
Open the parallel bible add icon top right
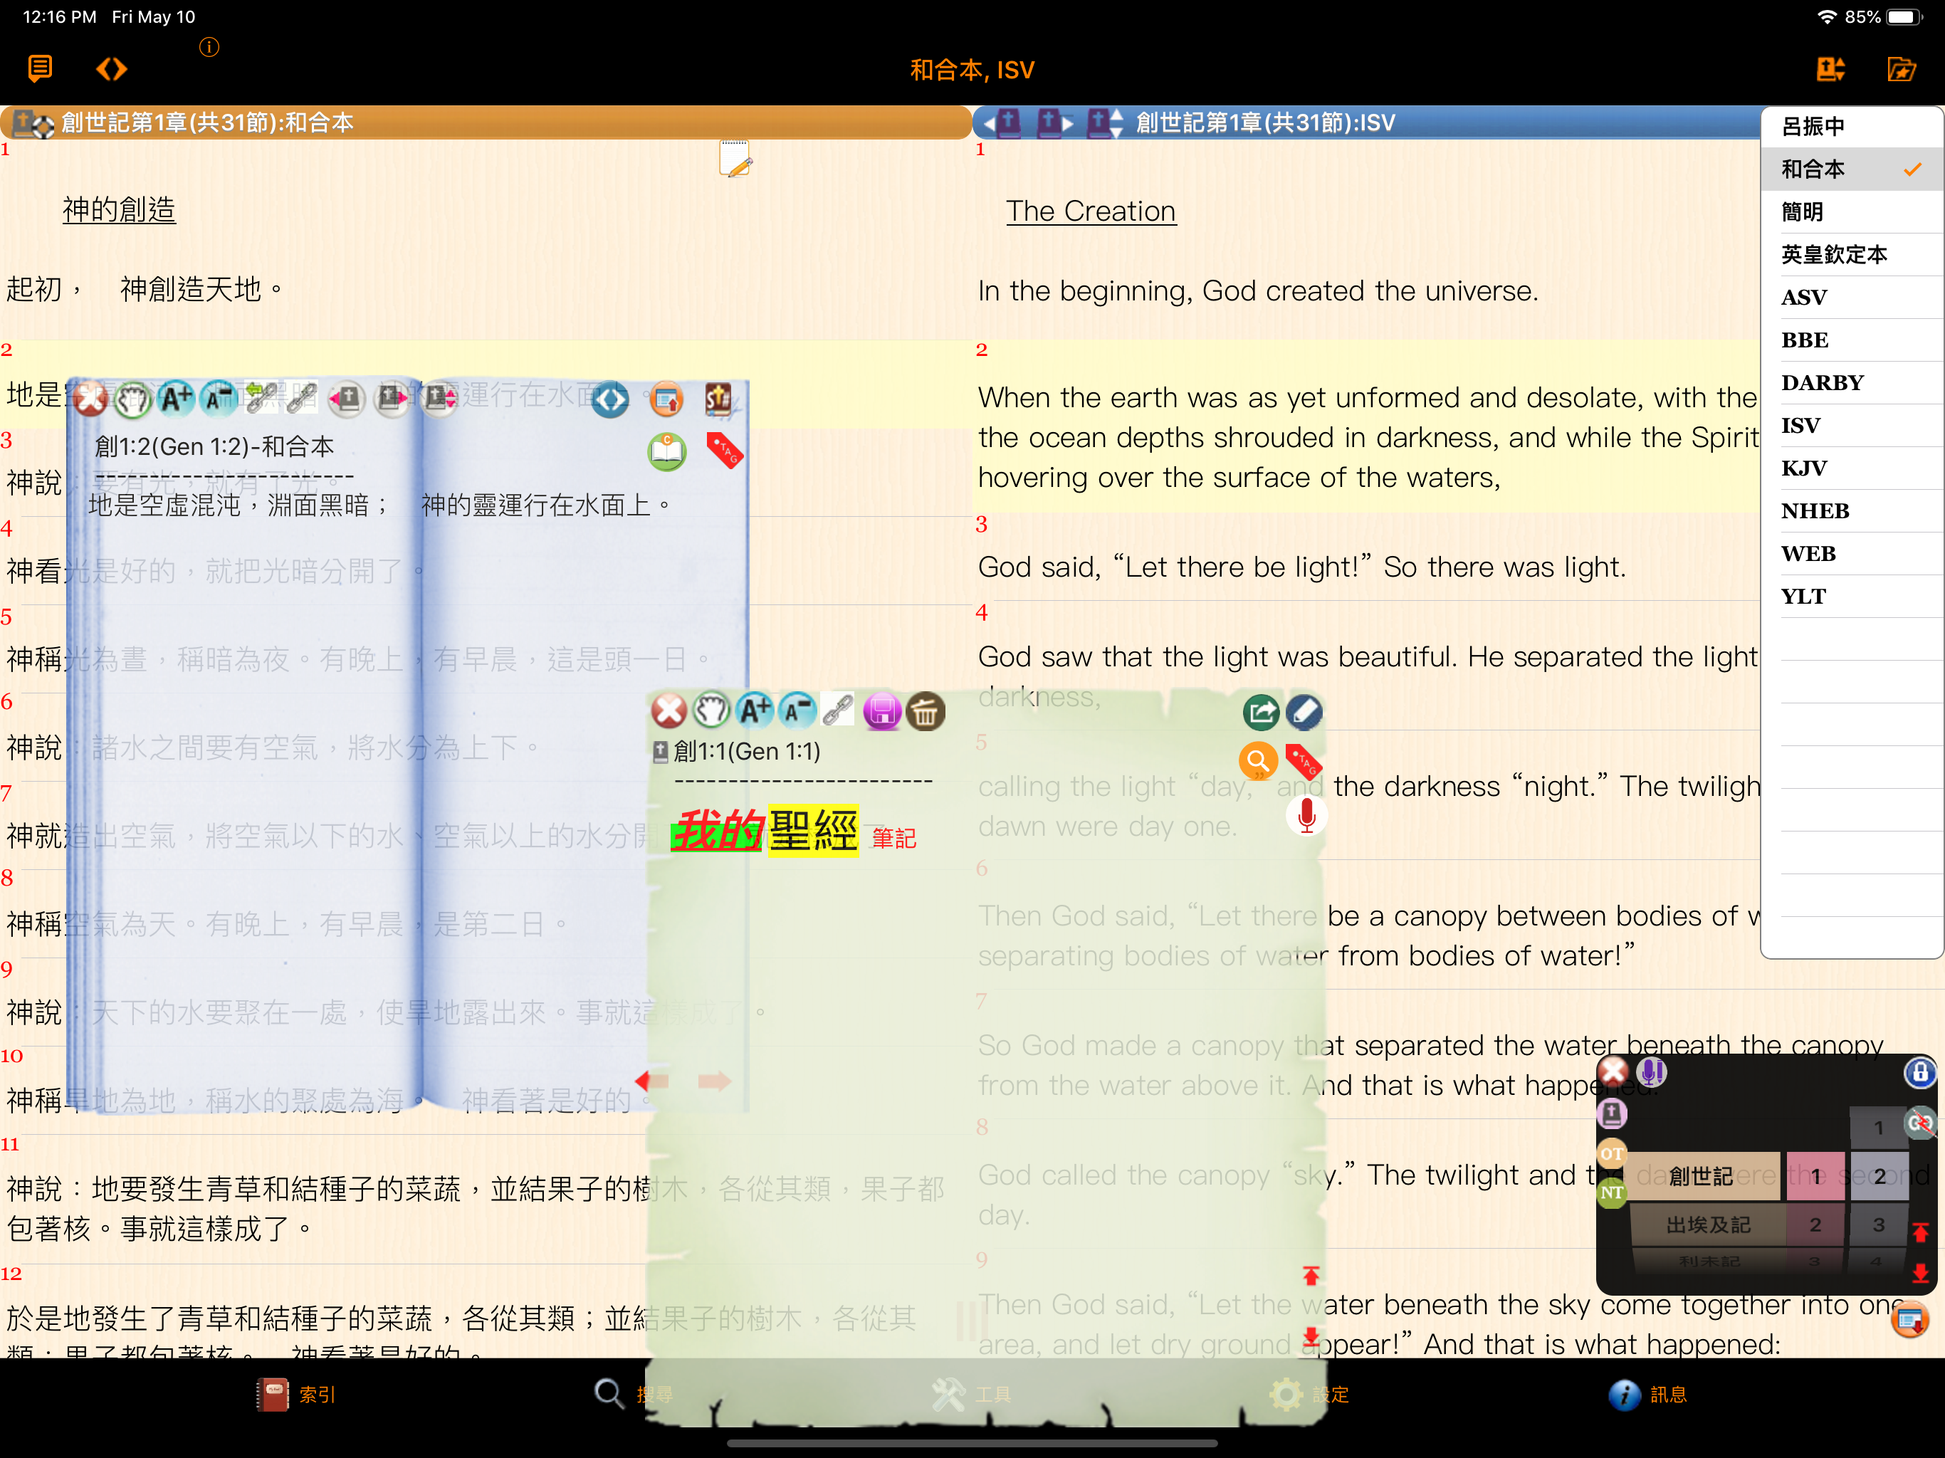click(1830, 68)
